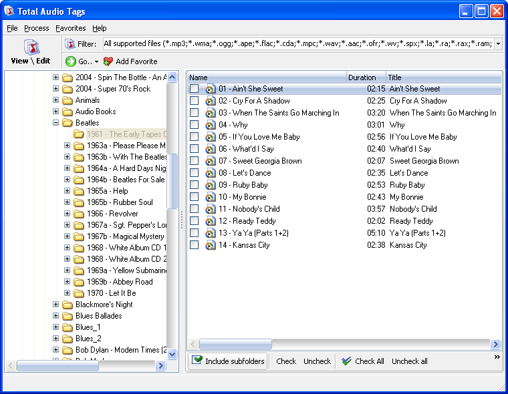Image resolution: width=508 pixels, height=394 pixels.
Task: Tick the checkbox for 01 - Ain't She Sweet
Action: pyautogui.click(x=194, y=89)
